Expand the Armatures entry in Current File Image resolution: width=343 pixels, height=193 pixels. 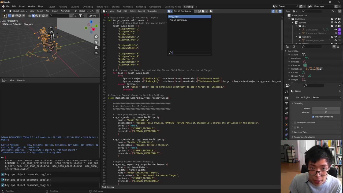click(289, 58)
